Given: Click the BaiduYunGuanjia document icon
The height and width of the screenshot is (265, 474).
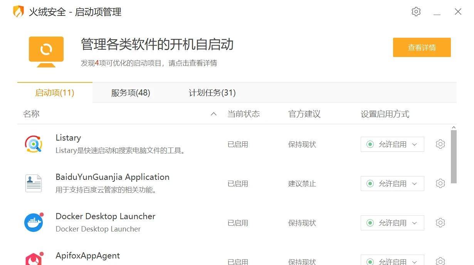Looking at the screenshot, I should (x=34, y=183).
